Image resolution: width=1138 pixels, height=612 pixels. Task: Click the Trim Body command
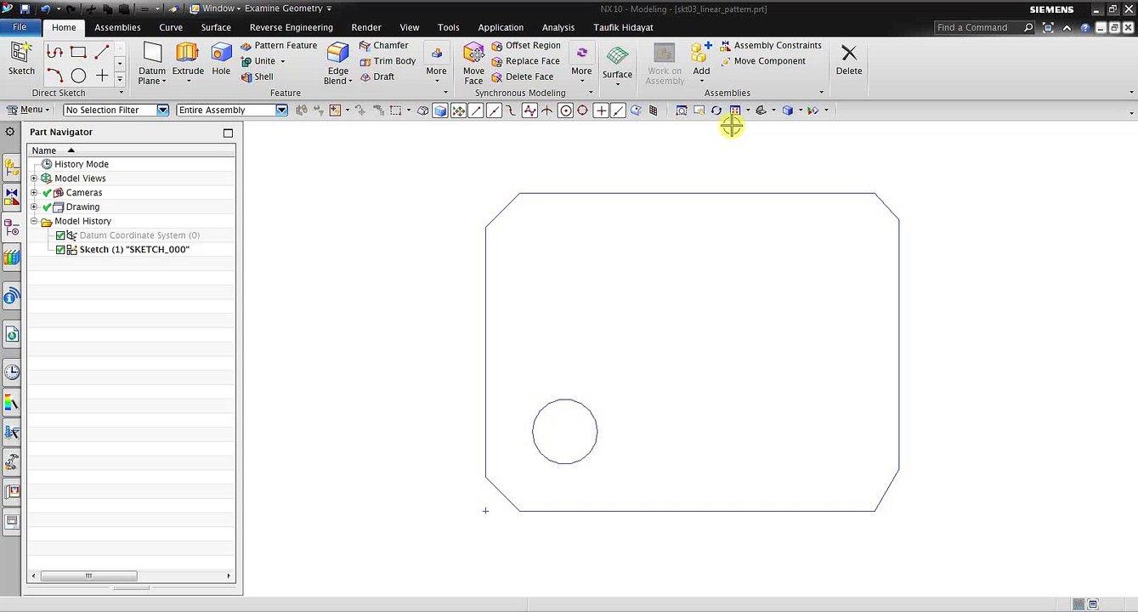(x=388, y=61)
